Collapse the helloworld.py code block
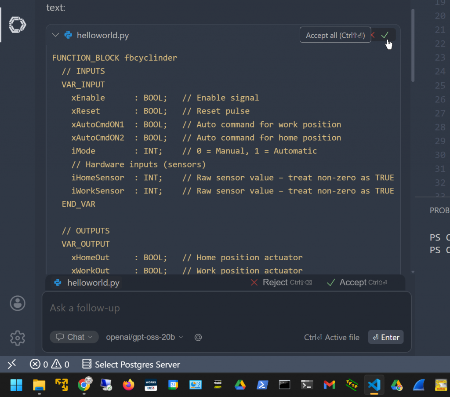Screen dimensions: 450x397 55,35
